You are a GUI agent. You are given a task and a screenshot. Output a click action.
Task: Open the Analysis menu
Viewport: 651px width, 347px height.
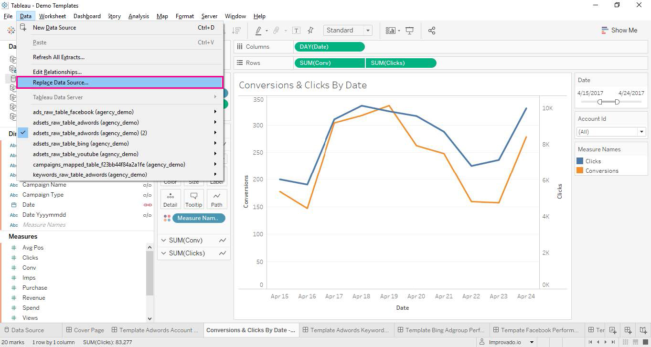click(x=139, y=16)
